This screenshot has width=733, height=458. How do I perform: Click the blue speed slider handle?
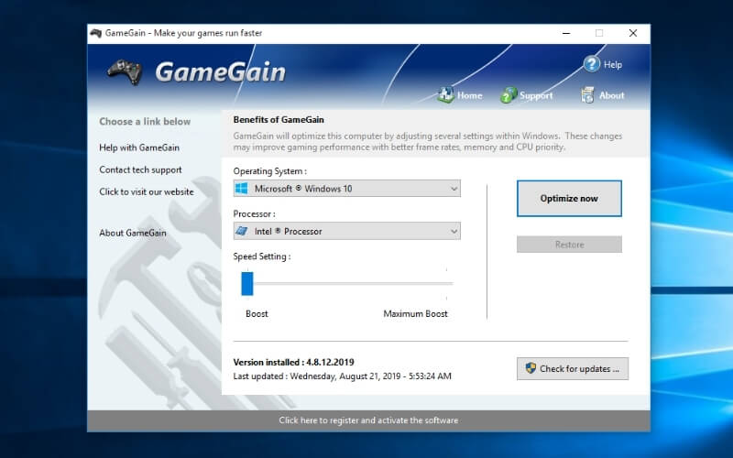(247, 284)
